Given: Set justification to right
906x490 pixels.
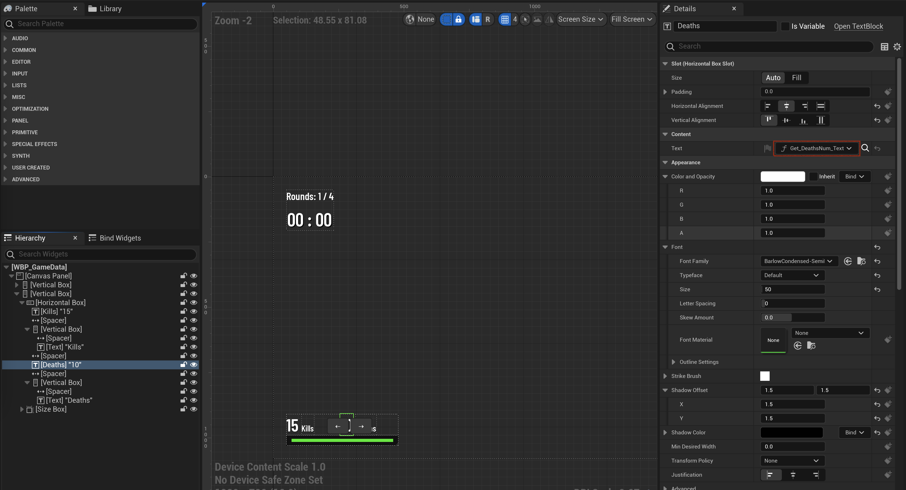Looking at the screenshot, I should [x=815, y=475].
